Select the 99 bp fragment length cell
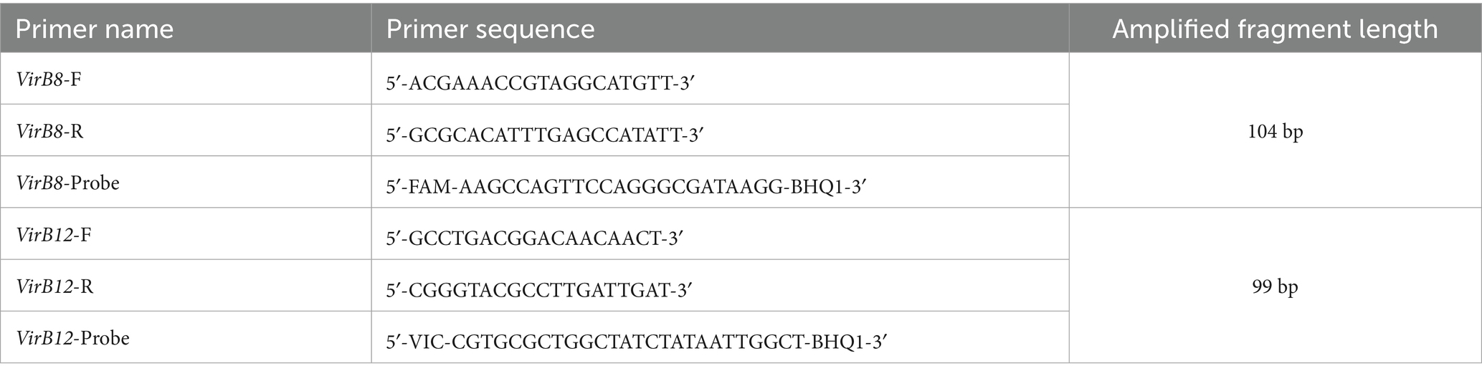The height and width of the screenshot is (376, 1482). 1274,286
